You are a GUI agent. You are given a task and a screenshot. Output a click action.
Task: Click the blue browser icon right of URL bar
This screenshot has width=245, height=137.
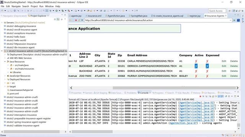pyautogui.click(x=238, y=20)
